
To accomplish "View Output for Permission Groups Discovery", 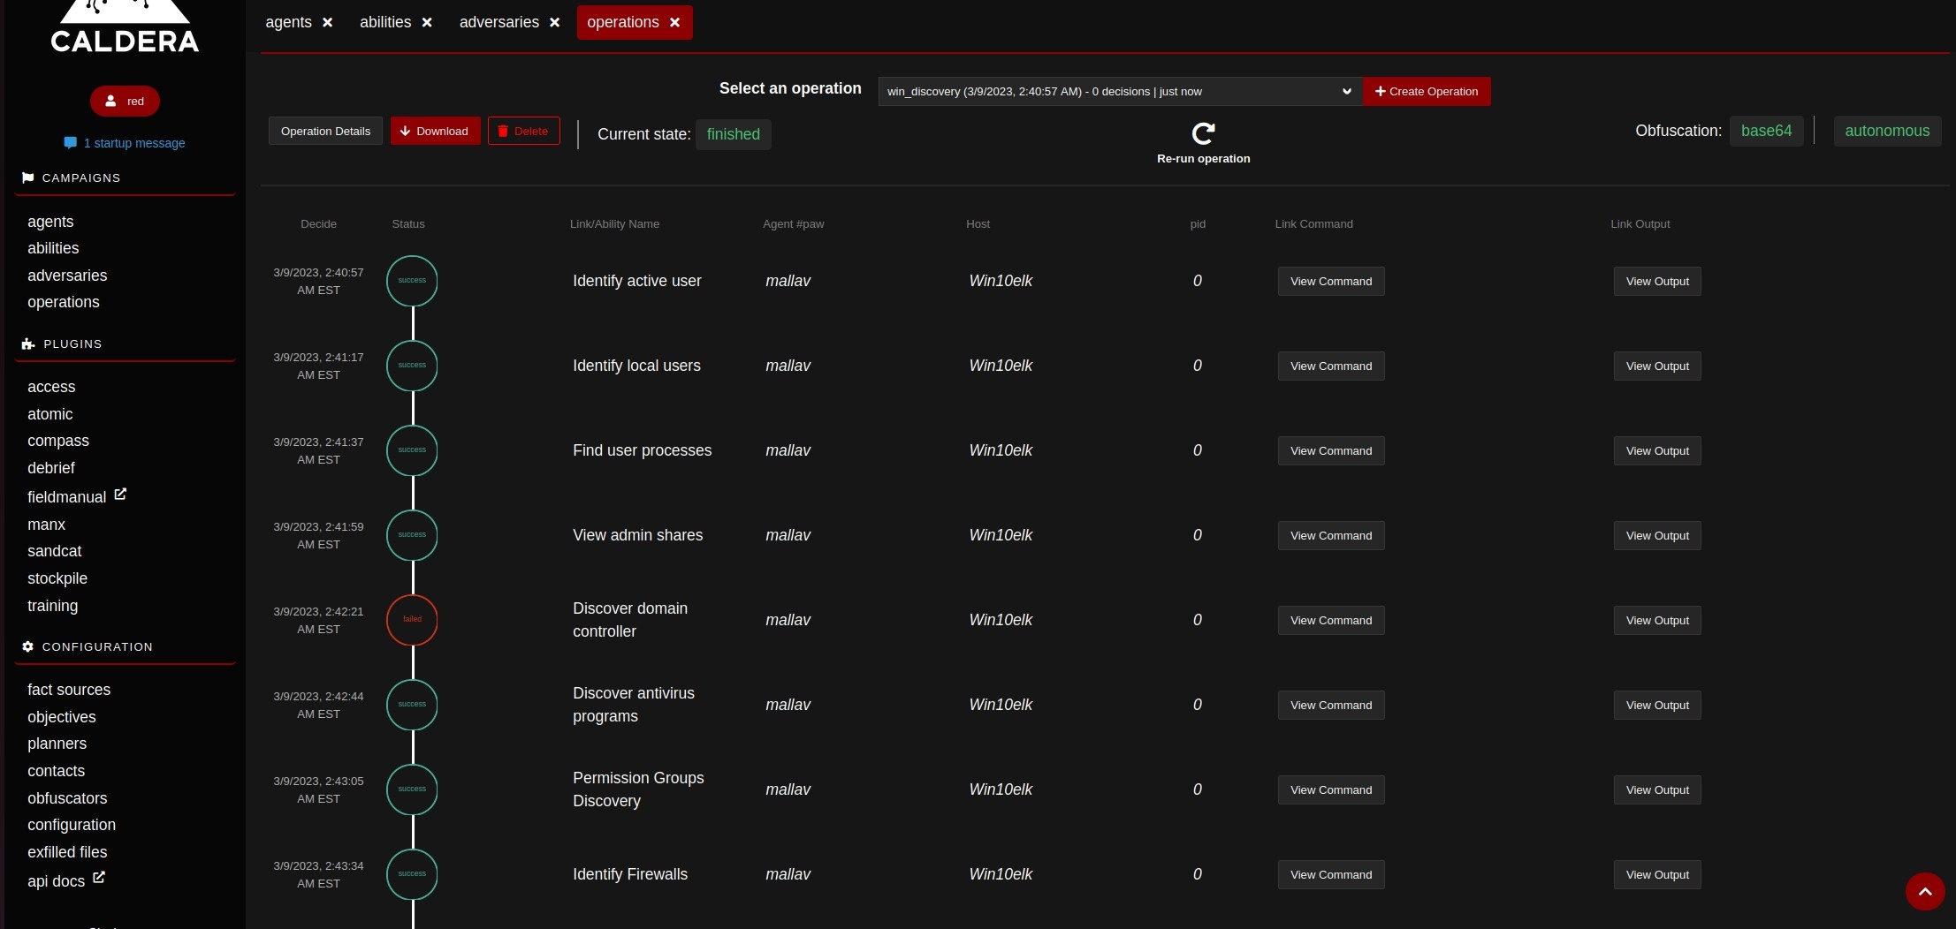I will 1657,790.
